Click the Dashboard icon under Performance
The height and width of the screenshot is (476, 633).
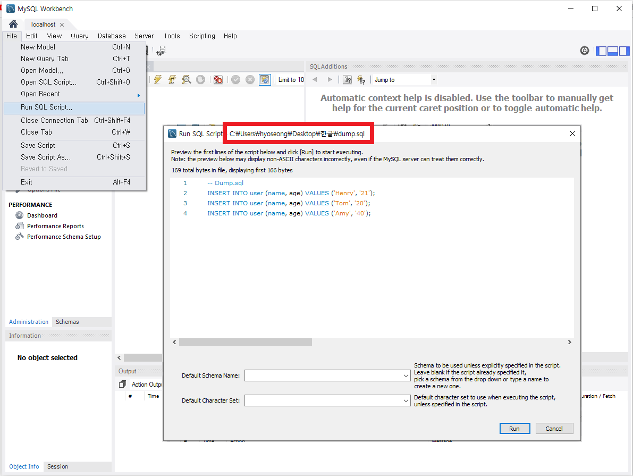19,215
